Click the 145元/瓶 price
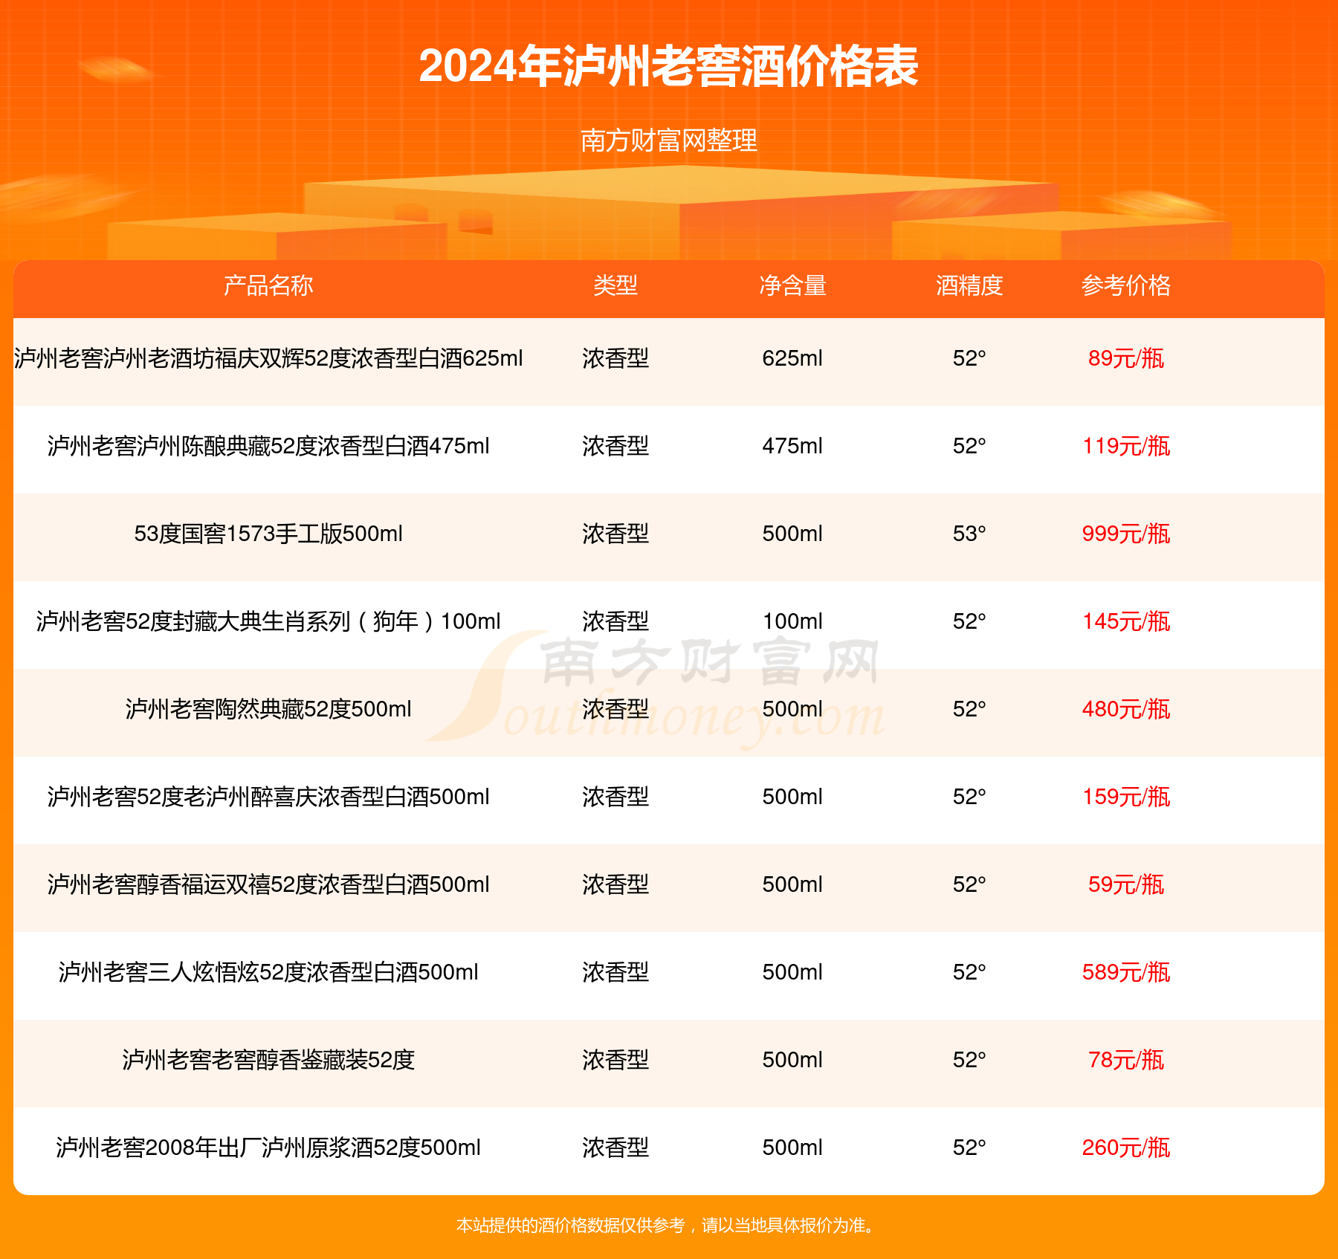This screenshot has height=1259, width=1338. click(1126, 621)
